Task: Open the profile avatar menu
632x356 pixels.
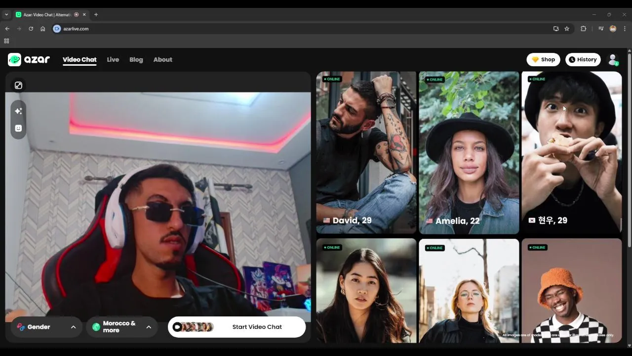Action: pyautogui.click(x=613, y=60)
